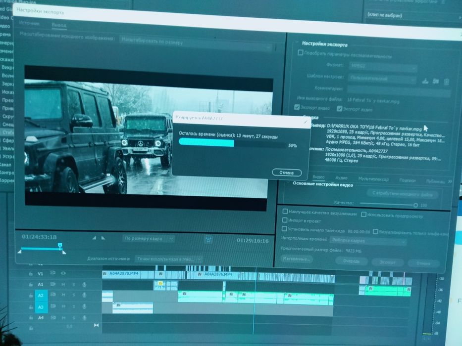This screenshot has height=346, width=462.
Task: Toggle sync lock on A4 track
Action: coord(53,318)
